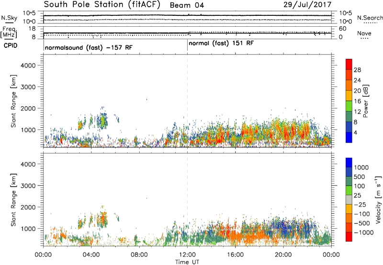Click the '20:00' time tick label
The image size is (383, 265).
click(283, 255)
